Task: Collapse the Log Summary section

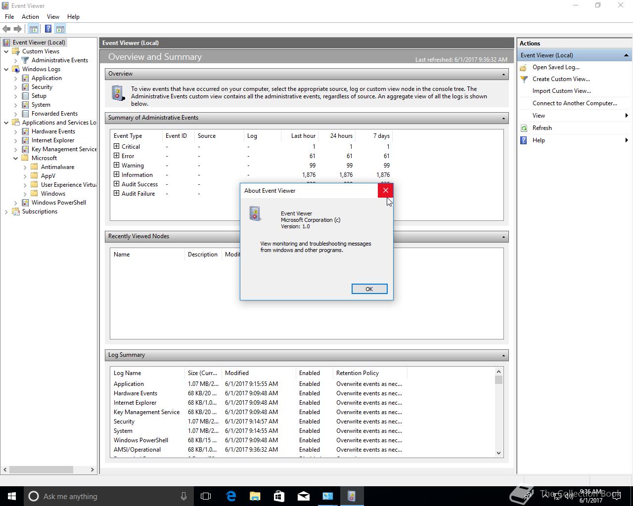Action: 503,355
